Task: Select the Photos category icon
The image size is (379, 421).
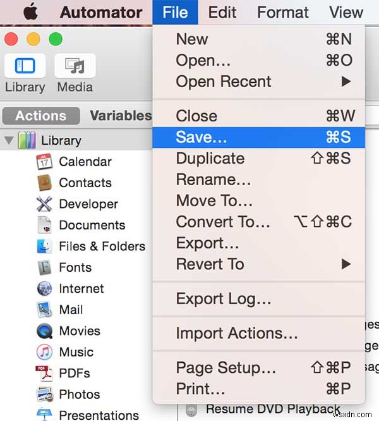Action: click(44, 394)
